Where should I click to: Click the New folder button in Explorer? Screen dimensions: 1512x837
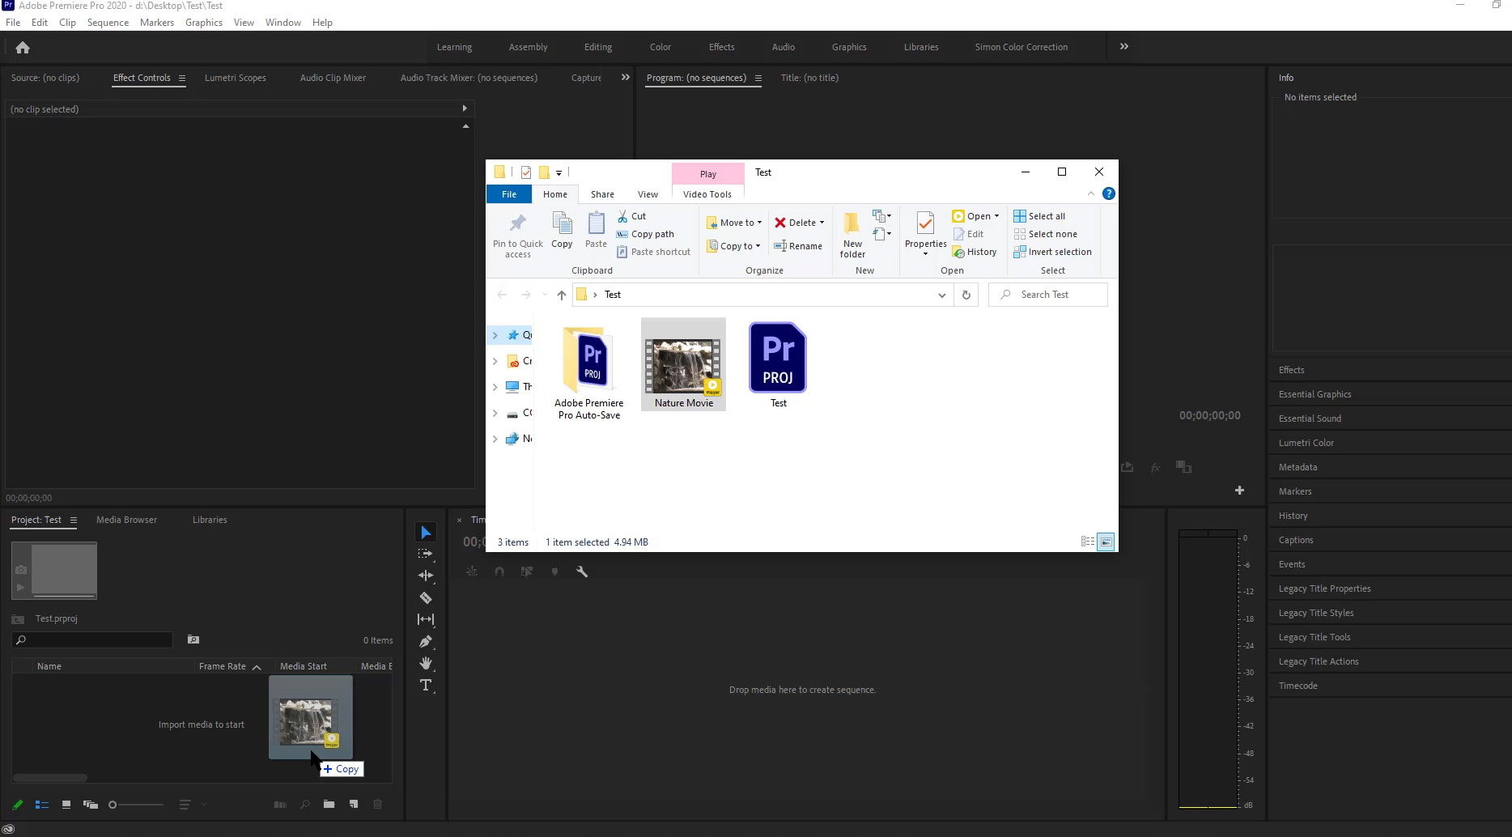[852, 233]
